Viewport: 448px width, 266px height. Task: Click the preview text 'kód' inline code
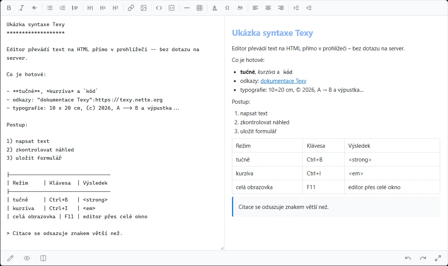click(x=288, y=72)
